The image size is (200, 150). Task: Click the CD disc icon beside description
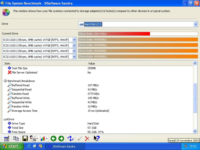click(6, 12)
